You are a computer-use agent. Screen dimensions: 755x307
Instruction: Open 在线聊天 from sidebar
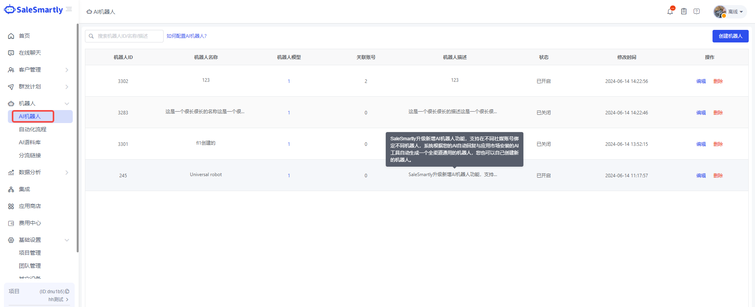(x=30, y=53)
